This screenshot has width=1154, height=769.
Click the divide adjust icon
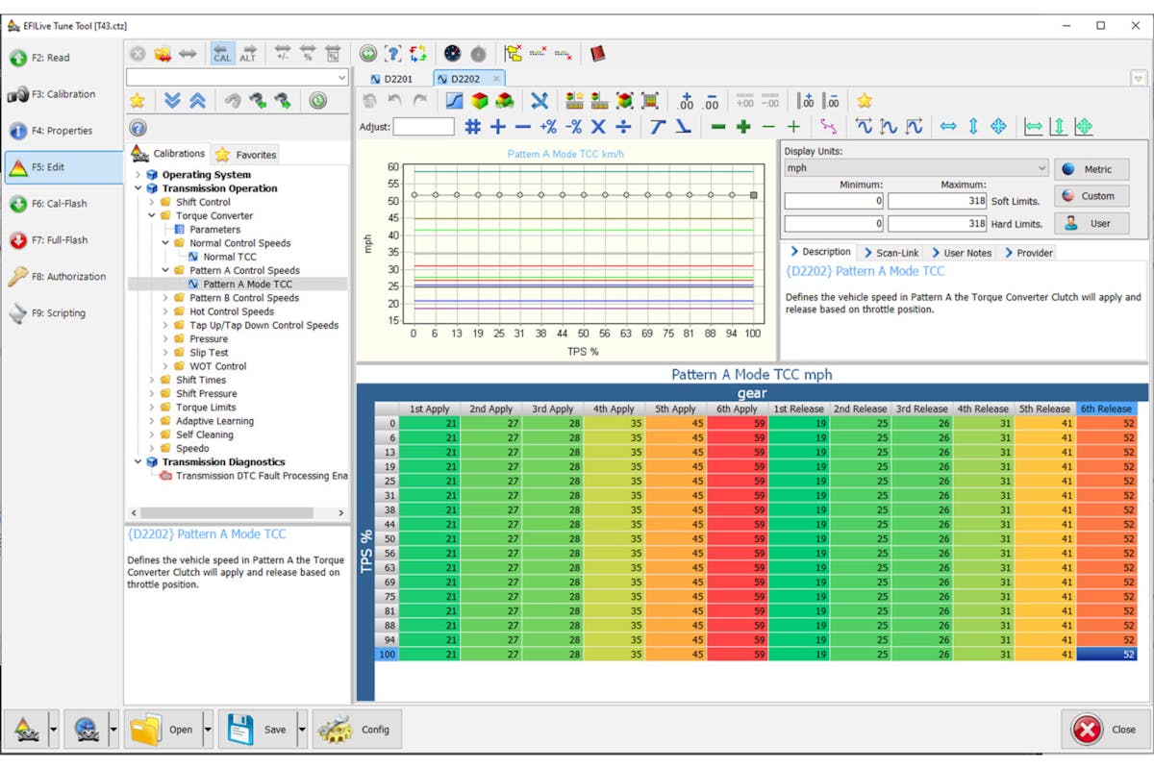(623, 127)
